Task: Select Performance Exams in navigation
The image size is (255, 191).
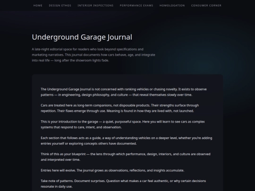Action: (136, 6)
